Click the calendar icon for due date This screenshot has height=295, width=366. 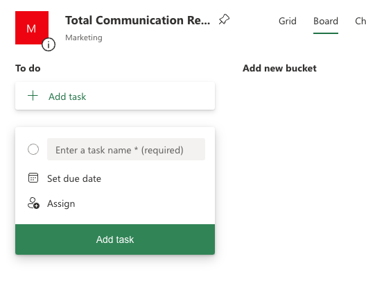[x=33, y=178]
